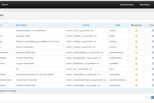Toggle ascending sort arrow in first column header
The height and width of the screenshot is (103, 154).
[x=1, y=25]
